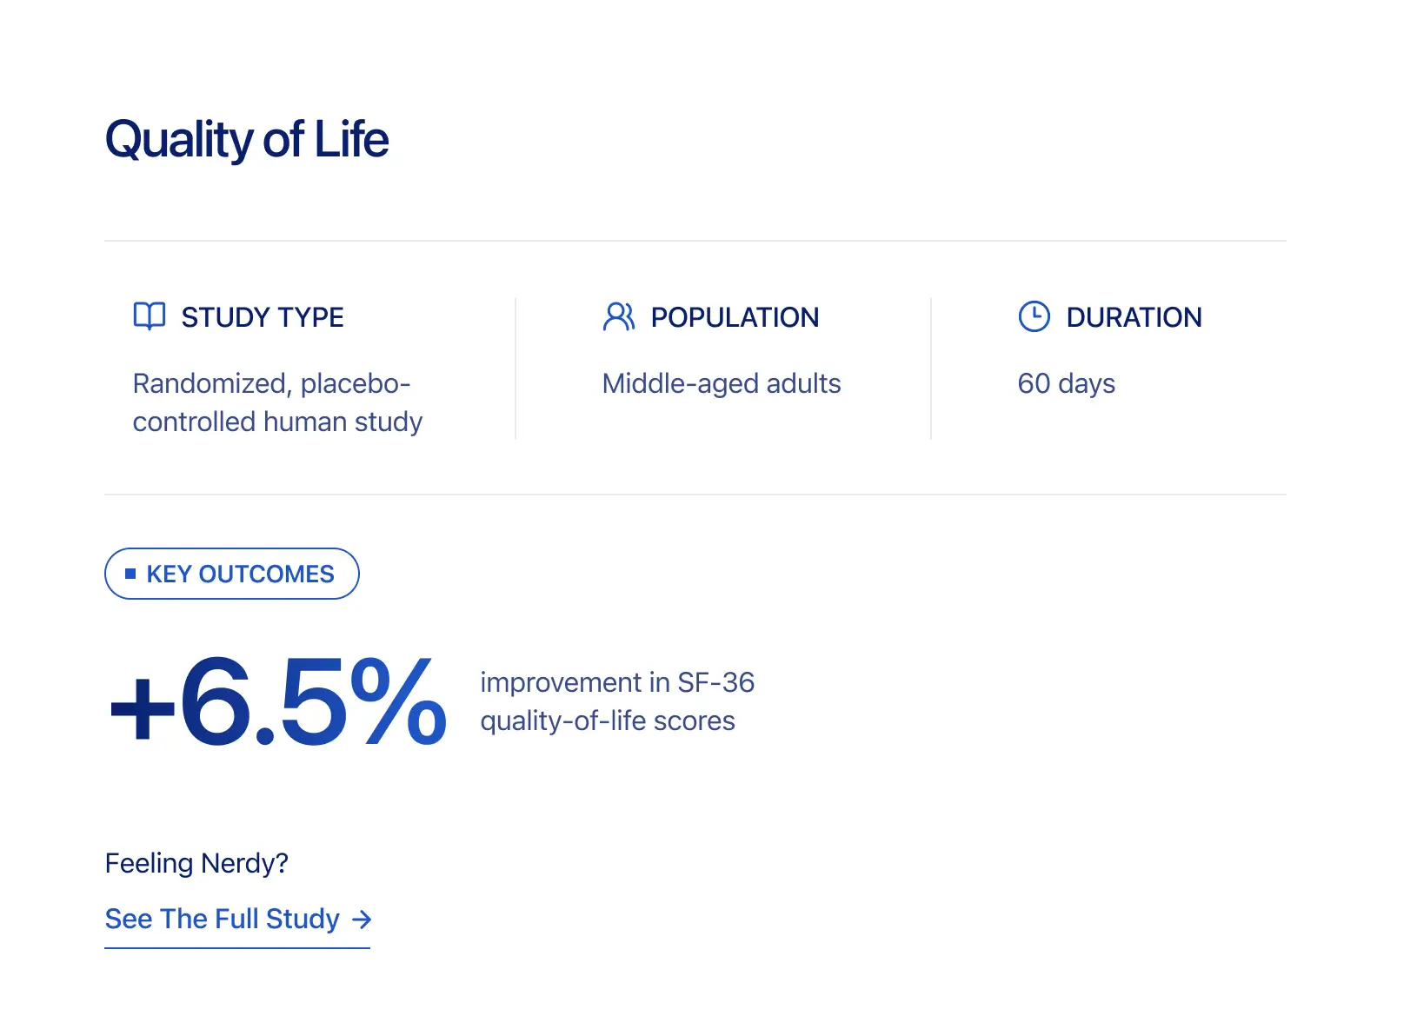Open the See The Full Study link
This screenshot has width=1417, height=1036.
click(223, 920)
